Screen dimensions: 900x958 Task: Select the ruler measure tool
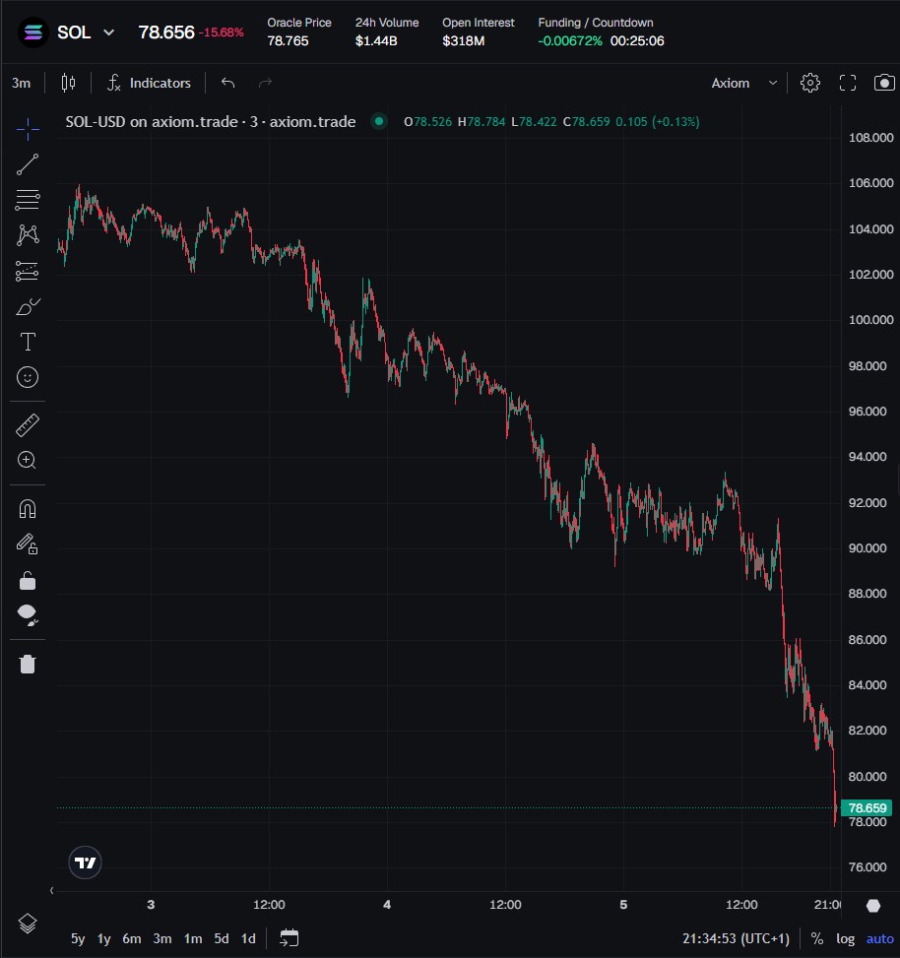point(28,425)
